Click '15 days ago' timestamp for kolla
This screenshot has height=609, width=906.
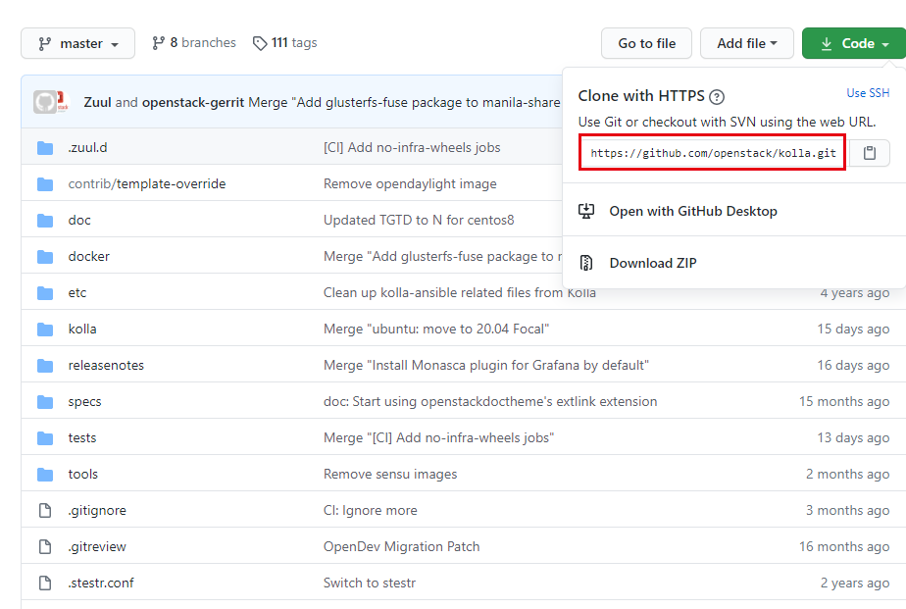pyautogui.click(x=853, y=329)
